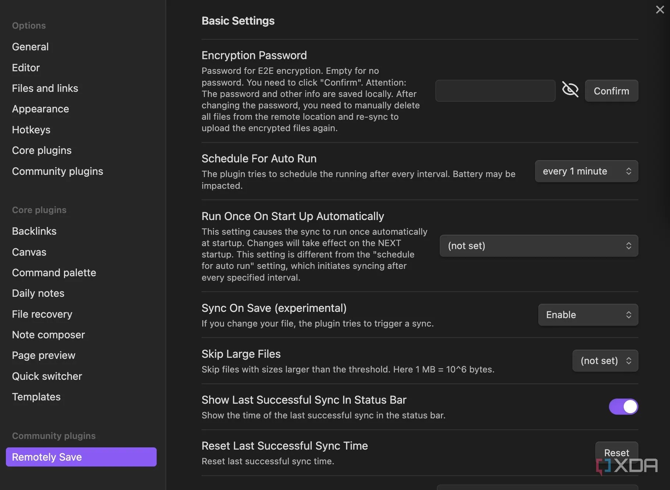Image resolution: width=670 pixels, height=490 pixels.
Task: Click the Confirm password button
Action: (x=612, y=91)
